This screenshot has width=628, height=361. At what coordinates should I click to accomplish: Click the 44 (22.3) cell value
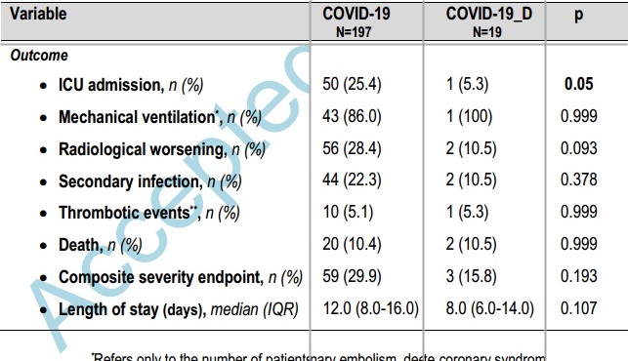click(x=352, y=180)
